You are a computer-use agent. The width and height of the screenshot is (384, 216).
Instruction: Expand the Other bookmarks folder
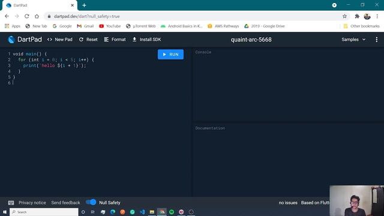[x=361, y=26]
